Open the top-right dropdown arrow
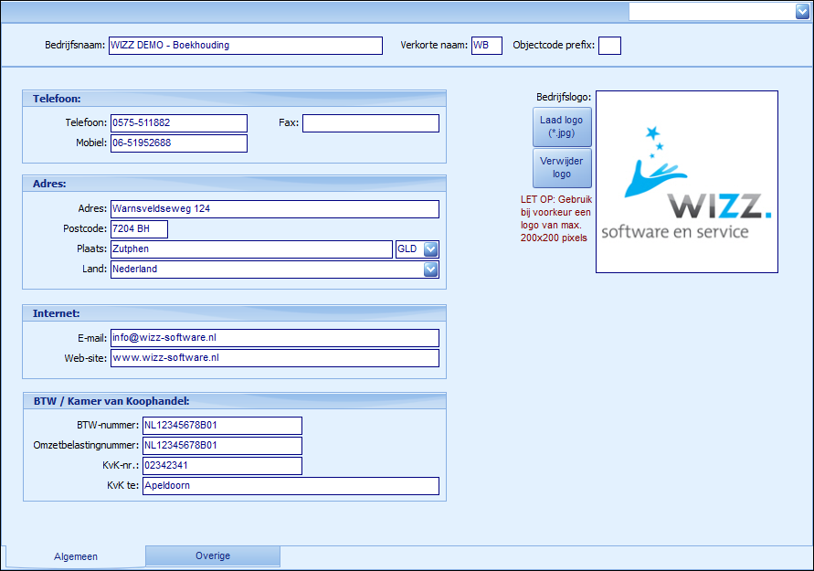814x571 pixels. (x=802, y=11)
